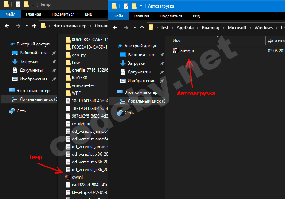Select Изображения in Автозагрузка window sidebar
Screen dimensions: 285x199
pyautogui.click(x=138, y=81)
